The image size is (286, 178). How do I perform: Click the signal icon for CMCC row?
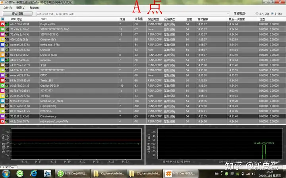coord(7,75)
